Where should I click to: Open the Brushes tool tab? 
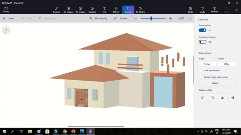coord(56,10)
